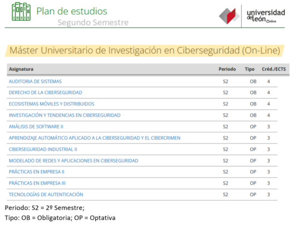
Task: Click the green books icon beside Plan de estudios
Action: tap(21, 11)
